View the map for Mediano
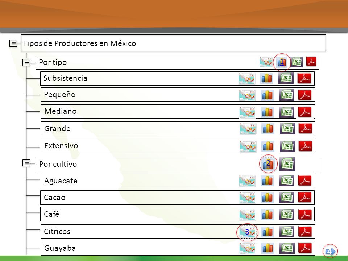The image size is (348, 261). click(x=248, y=112)
